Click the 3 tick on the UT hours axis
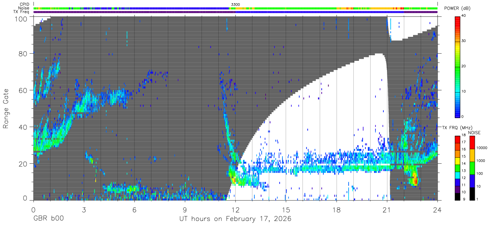 84,209
